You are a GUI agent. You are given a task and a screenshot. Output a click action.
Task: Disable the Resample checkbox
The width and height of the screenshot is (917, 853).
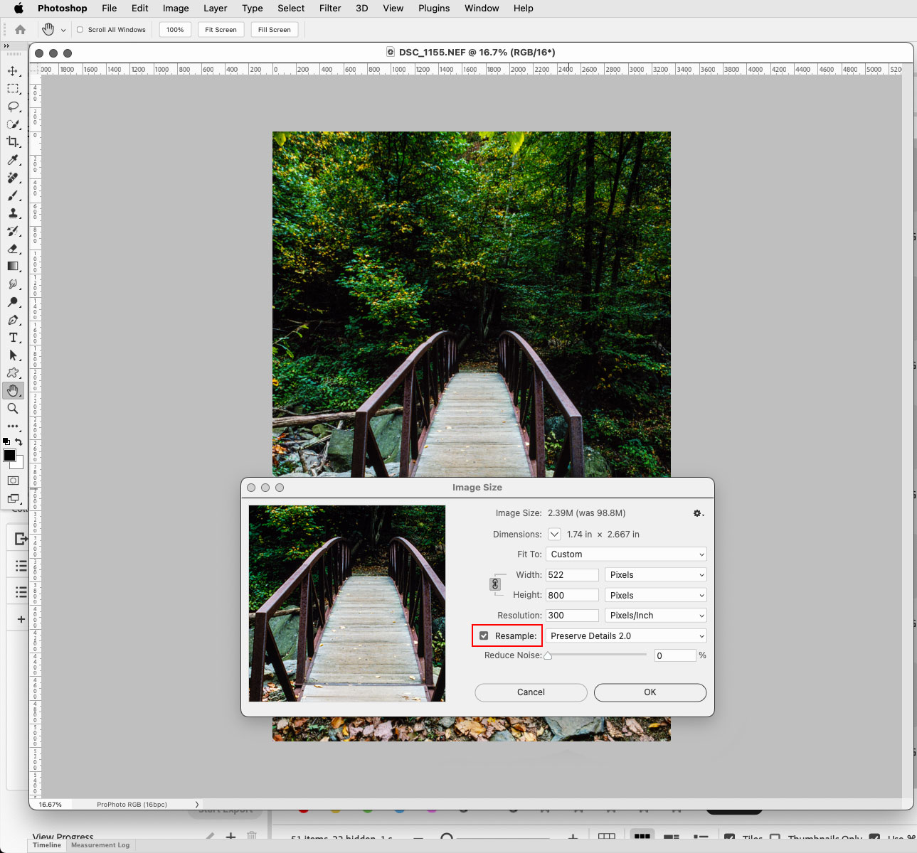[x=484, y=635]
